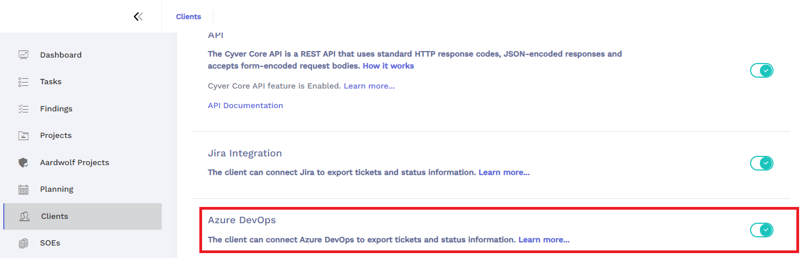804x258 pixels.
Task: Turn off the Azure DevOps toggle
Action: (x=762, y=230)
